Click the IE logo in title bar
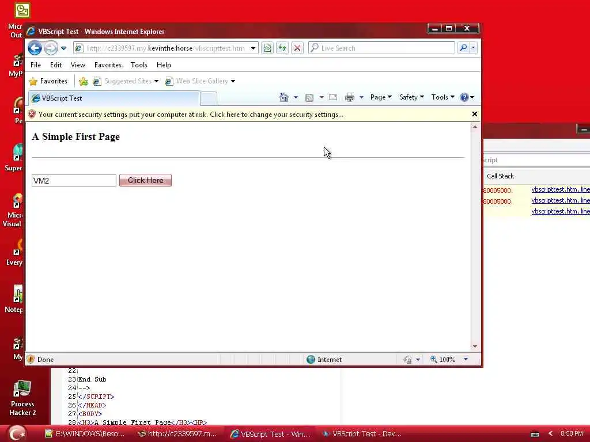Screen dimensions: 590x442 tap(31, 31)
